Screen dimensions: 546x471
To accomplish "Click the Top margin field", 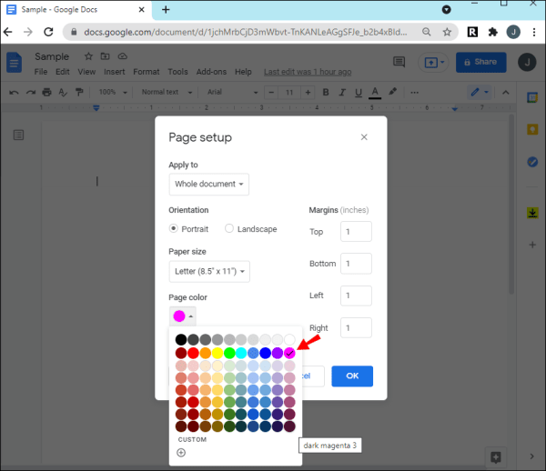I will tap(356, 231).
